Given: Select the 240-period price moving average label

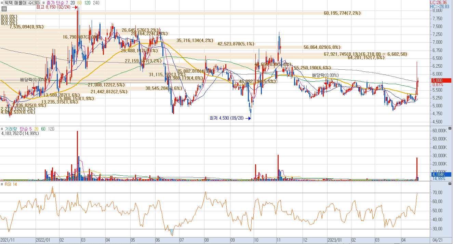Looking at the screenshot, I should pyautogui.click(x=96, y=3).
